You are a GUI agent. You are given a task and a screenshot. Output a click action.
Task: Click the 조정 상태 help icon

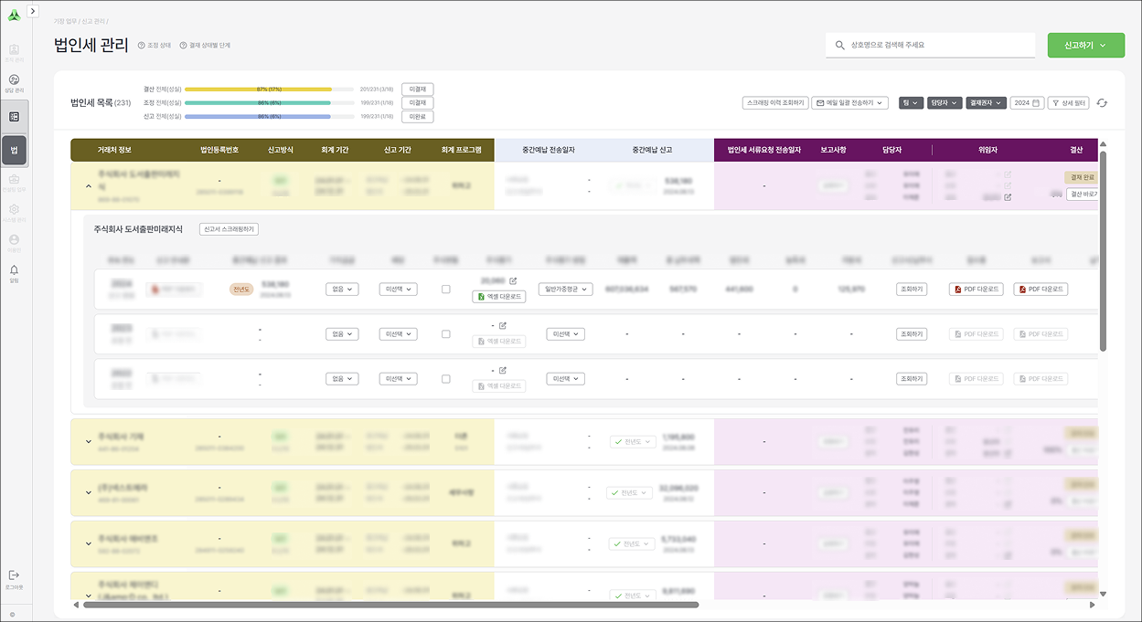coord(142,45)
